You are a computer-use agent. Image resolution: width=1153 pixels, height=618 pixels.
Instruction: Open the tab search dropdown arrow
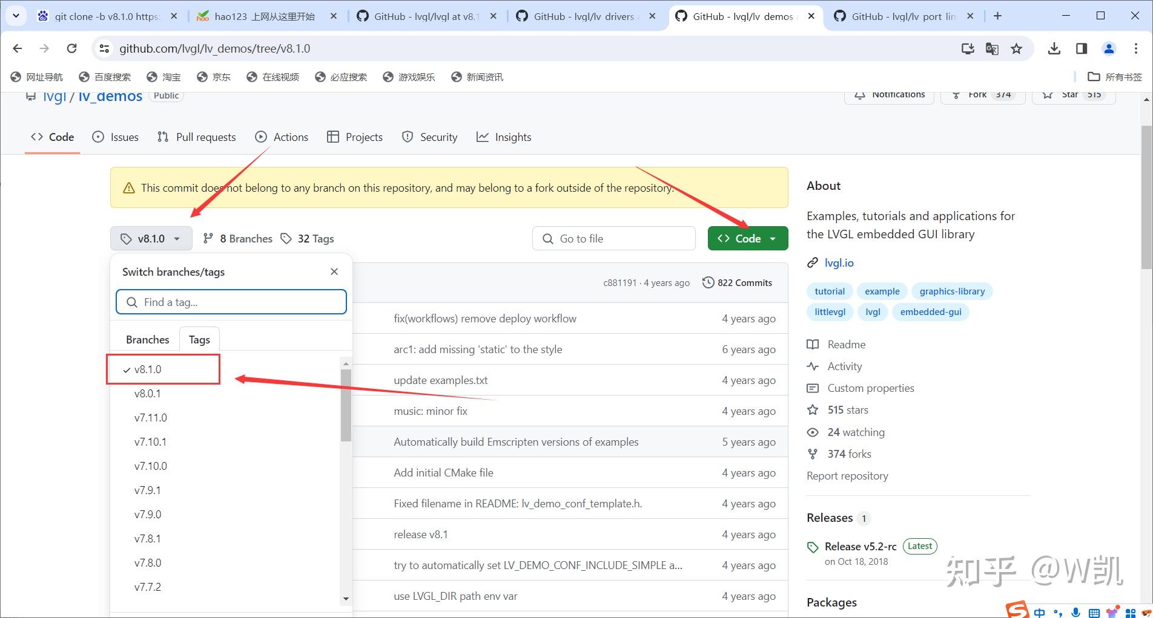click(16, 16)
